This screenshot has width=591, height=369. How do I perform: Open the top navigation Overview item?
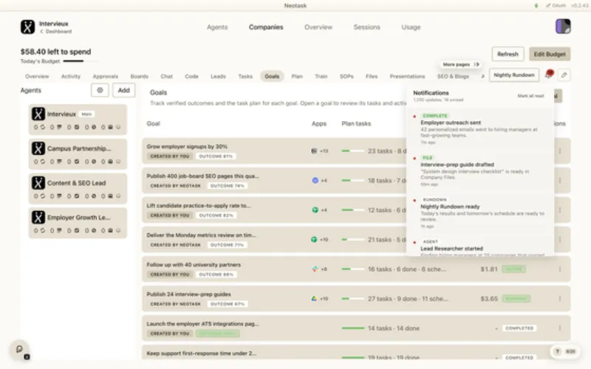[318, 27]
